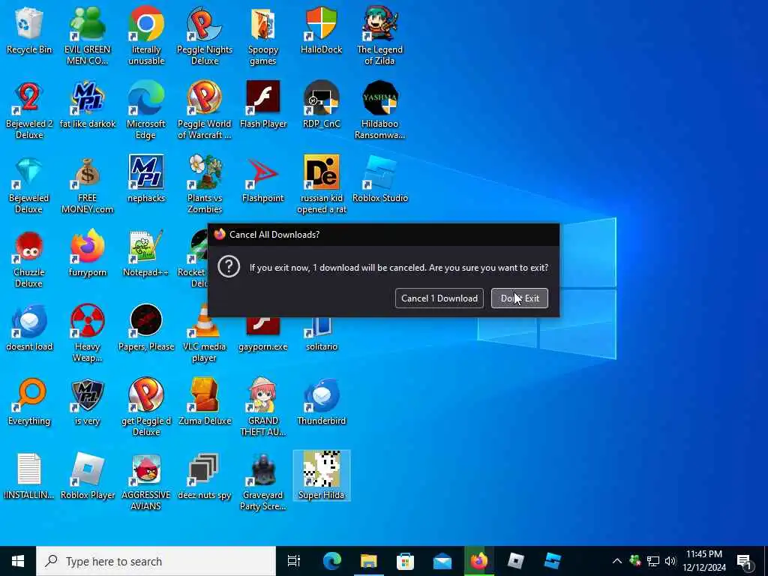Select the Spoopy games folder icon
Image resolution: width=768 pixels, height=576 pixels.
coord(263,36)
